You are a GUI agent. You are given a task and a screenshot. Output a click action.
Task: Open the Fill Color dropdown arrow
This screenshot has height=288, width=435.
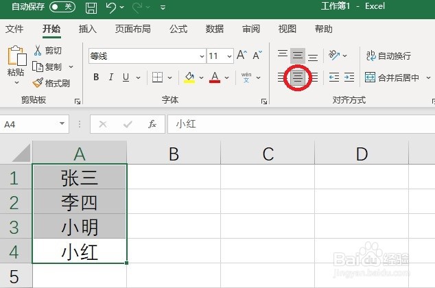202,77
